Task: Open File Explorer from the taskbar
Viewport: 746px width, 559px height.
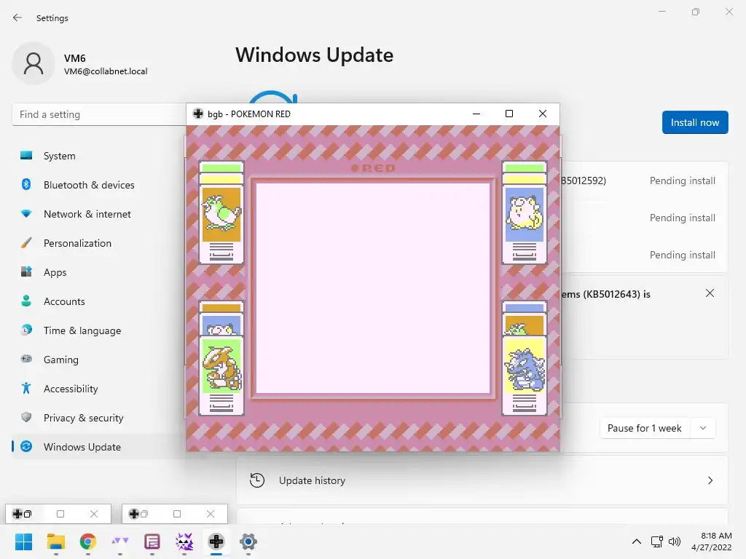Action: pyautogui.click(x=56, y=542)
